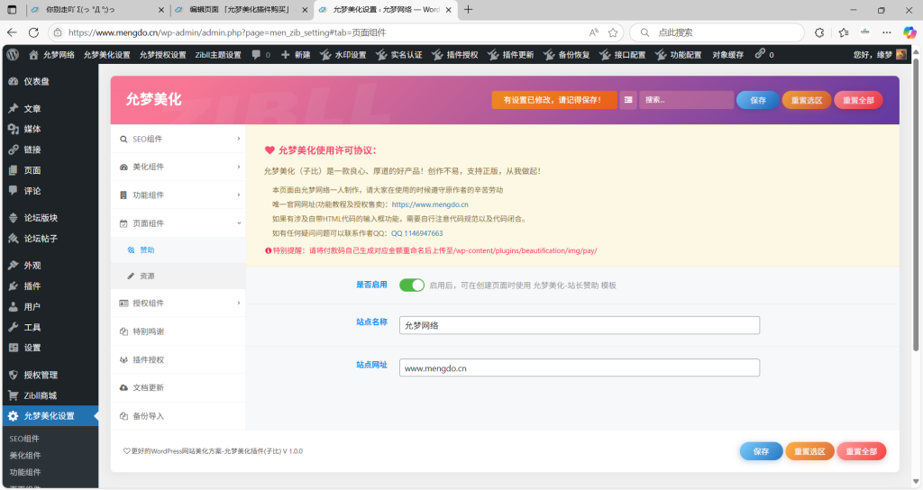Open 允梦网络 home site link
Screen dimensions: 923x490
[x=51, y=55]
